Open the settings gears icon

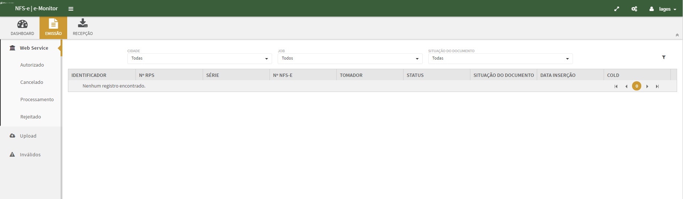pos(634,9)
